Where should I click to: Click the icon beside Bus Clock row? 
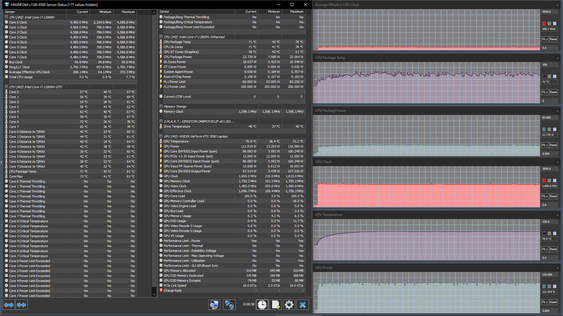coord(6,62)
